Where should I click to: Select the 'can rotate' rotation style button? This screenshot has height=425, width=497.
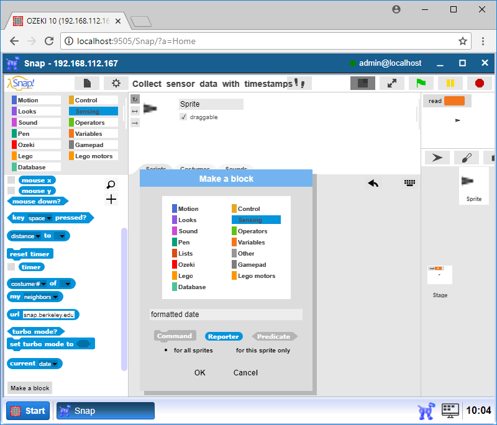point(135,99)
